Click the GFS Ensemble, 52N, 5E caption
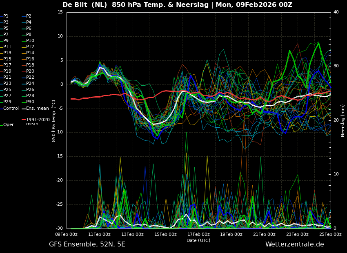This screenshot has height=253, width=347. pyautogui.click(x=87, y=244)
